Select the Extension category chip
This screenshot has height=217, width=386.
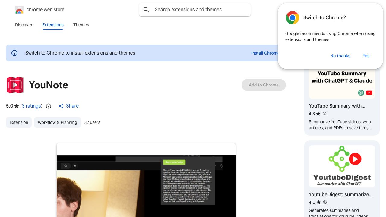(19, 122)
